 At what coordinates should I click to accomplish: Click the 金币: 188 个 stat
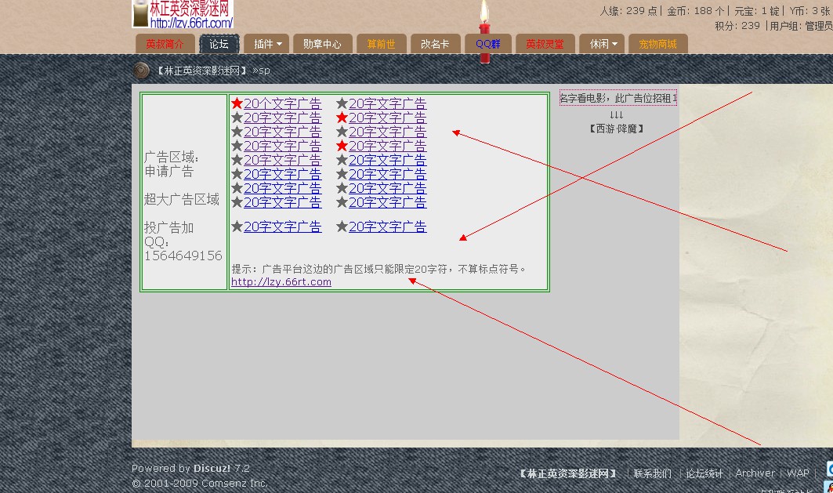point(696,11)
